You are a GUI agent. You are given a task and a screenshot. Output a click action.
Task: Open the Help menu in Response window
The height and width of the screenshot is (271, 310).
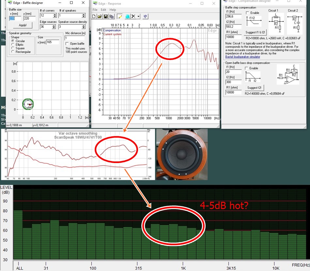(113, 10)
